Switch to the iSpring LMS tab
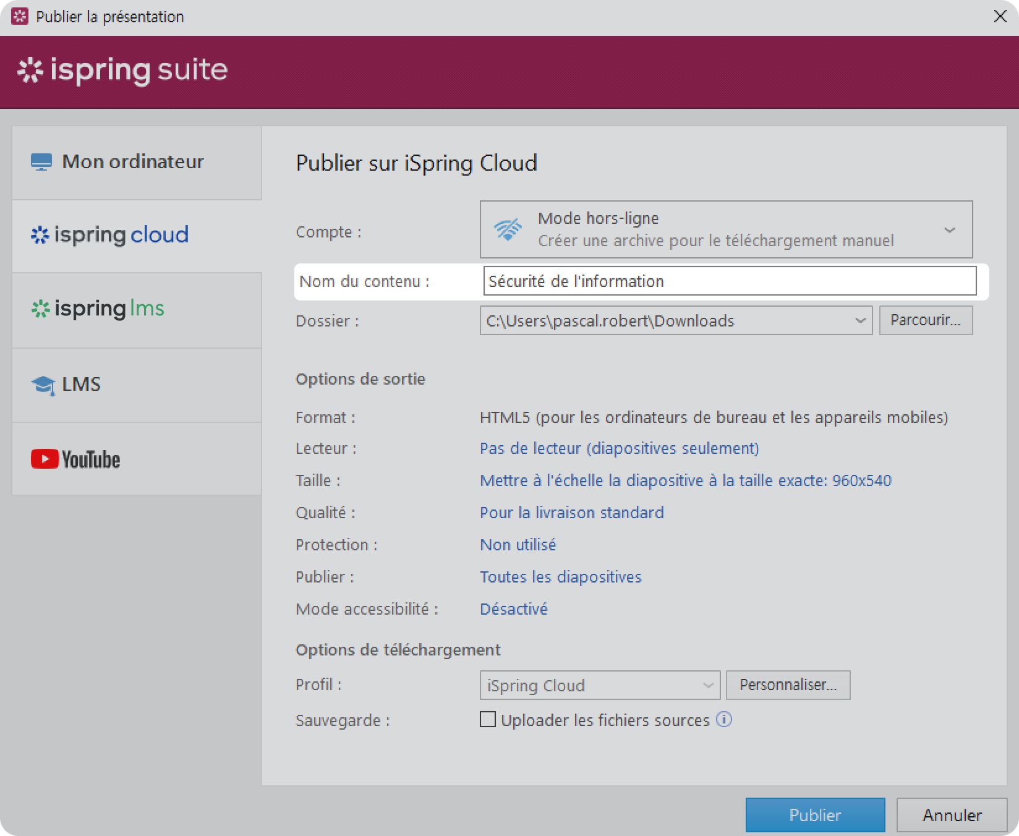 point(137,309)
